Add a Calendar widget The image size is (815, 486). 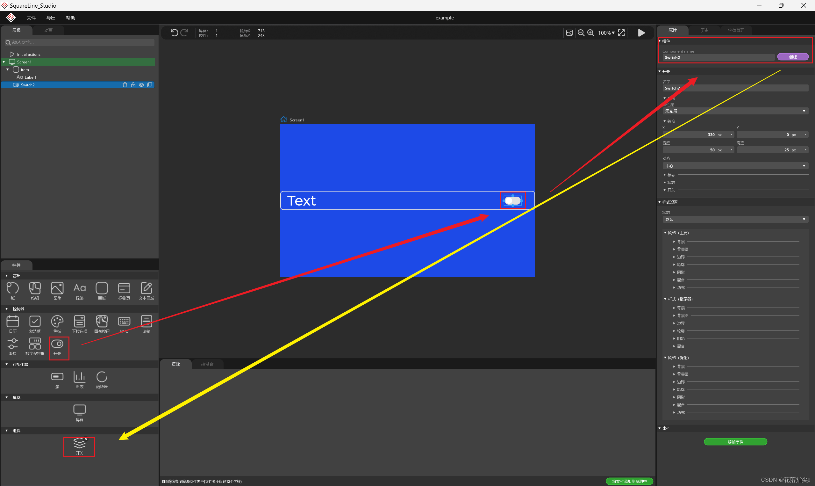(x=12, y=322)
